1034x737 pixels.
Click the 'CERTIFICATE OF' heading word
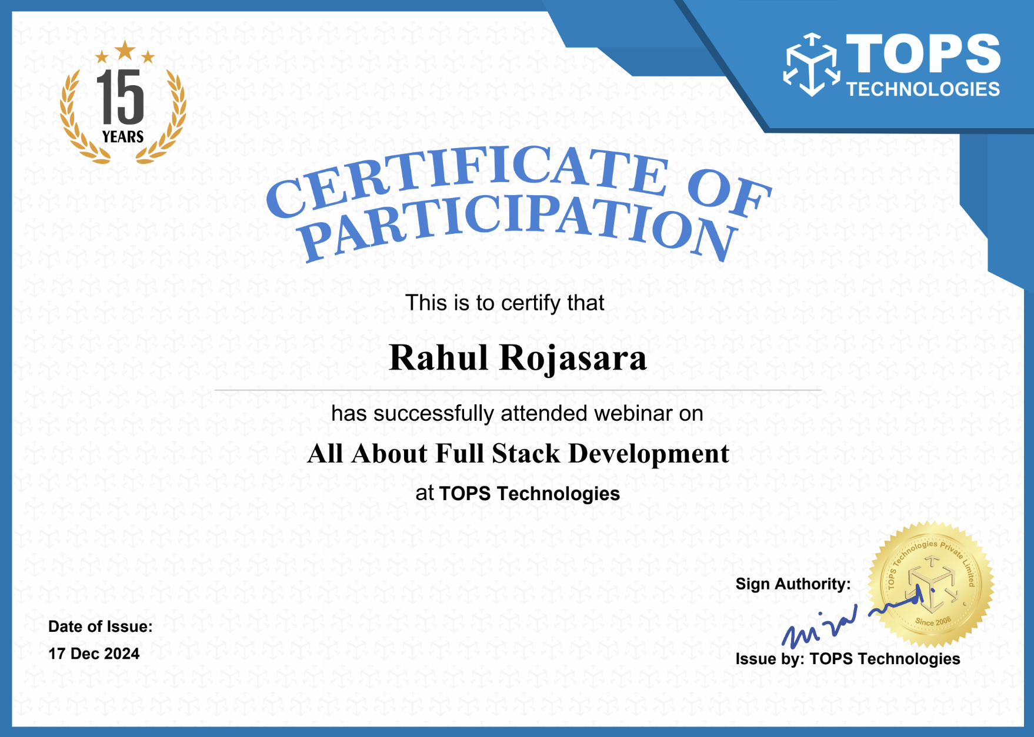click(x=519, y=181)
